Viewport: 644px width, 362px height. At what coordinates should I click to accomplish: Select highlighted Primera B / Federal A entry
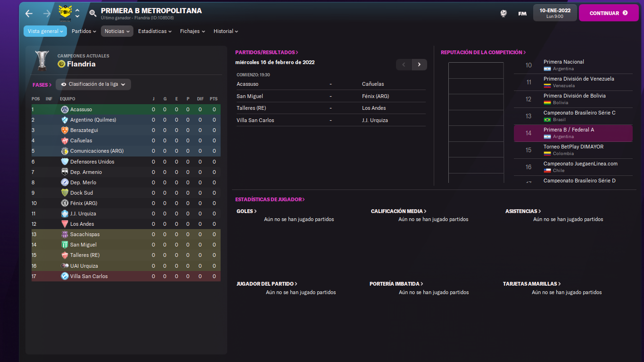(573, 133)
